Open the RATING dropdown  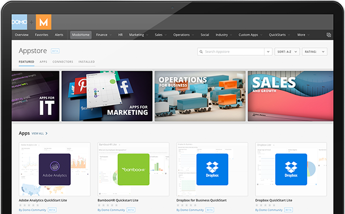point(314,52)
